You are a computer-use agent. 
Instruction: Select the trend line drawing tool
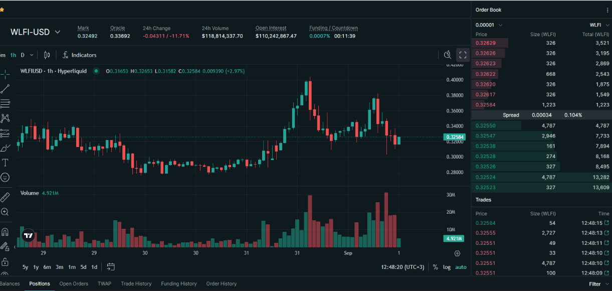[x=5, y=89]
